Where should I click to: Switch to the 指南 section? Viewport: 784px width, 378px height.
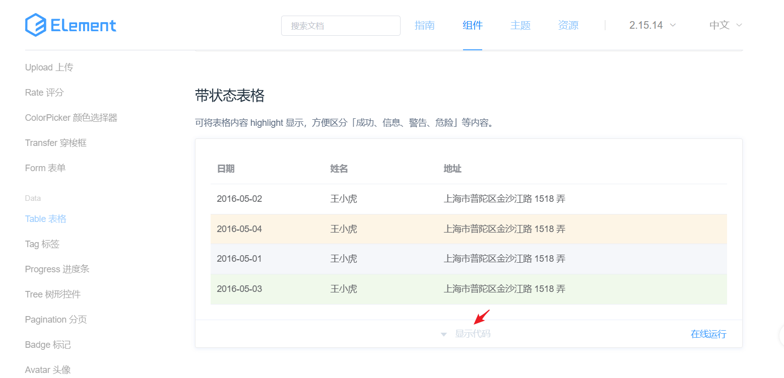point(425,25)
